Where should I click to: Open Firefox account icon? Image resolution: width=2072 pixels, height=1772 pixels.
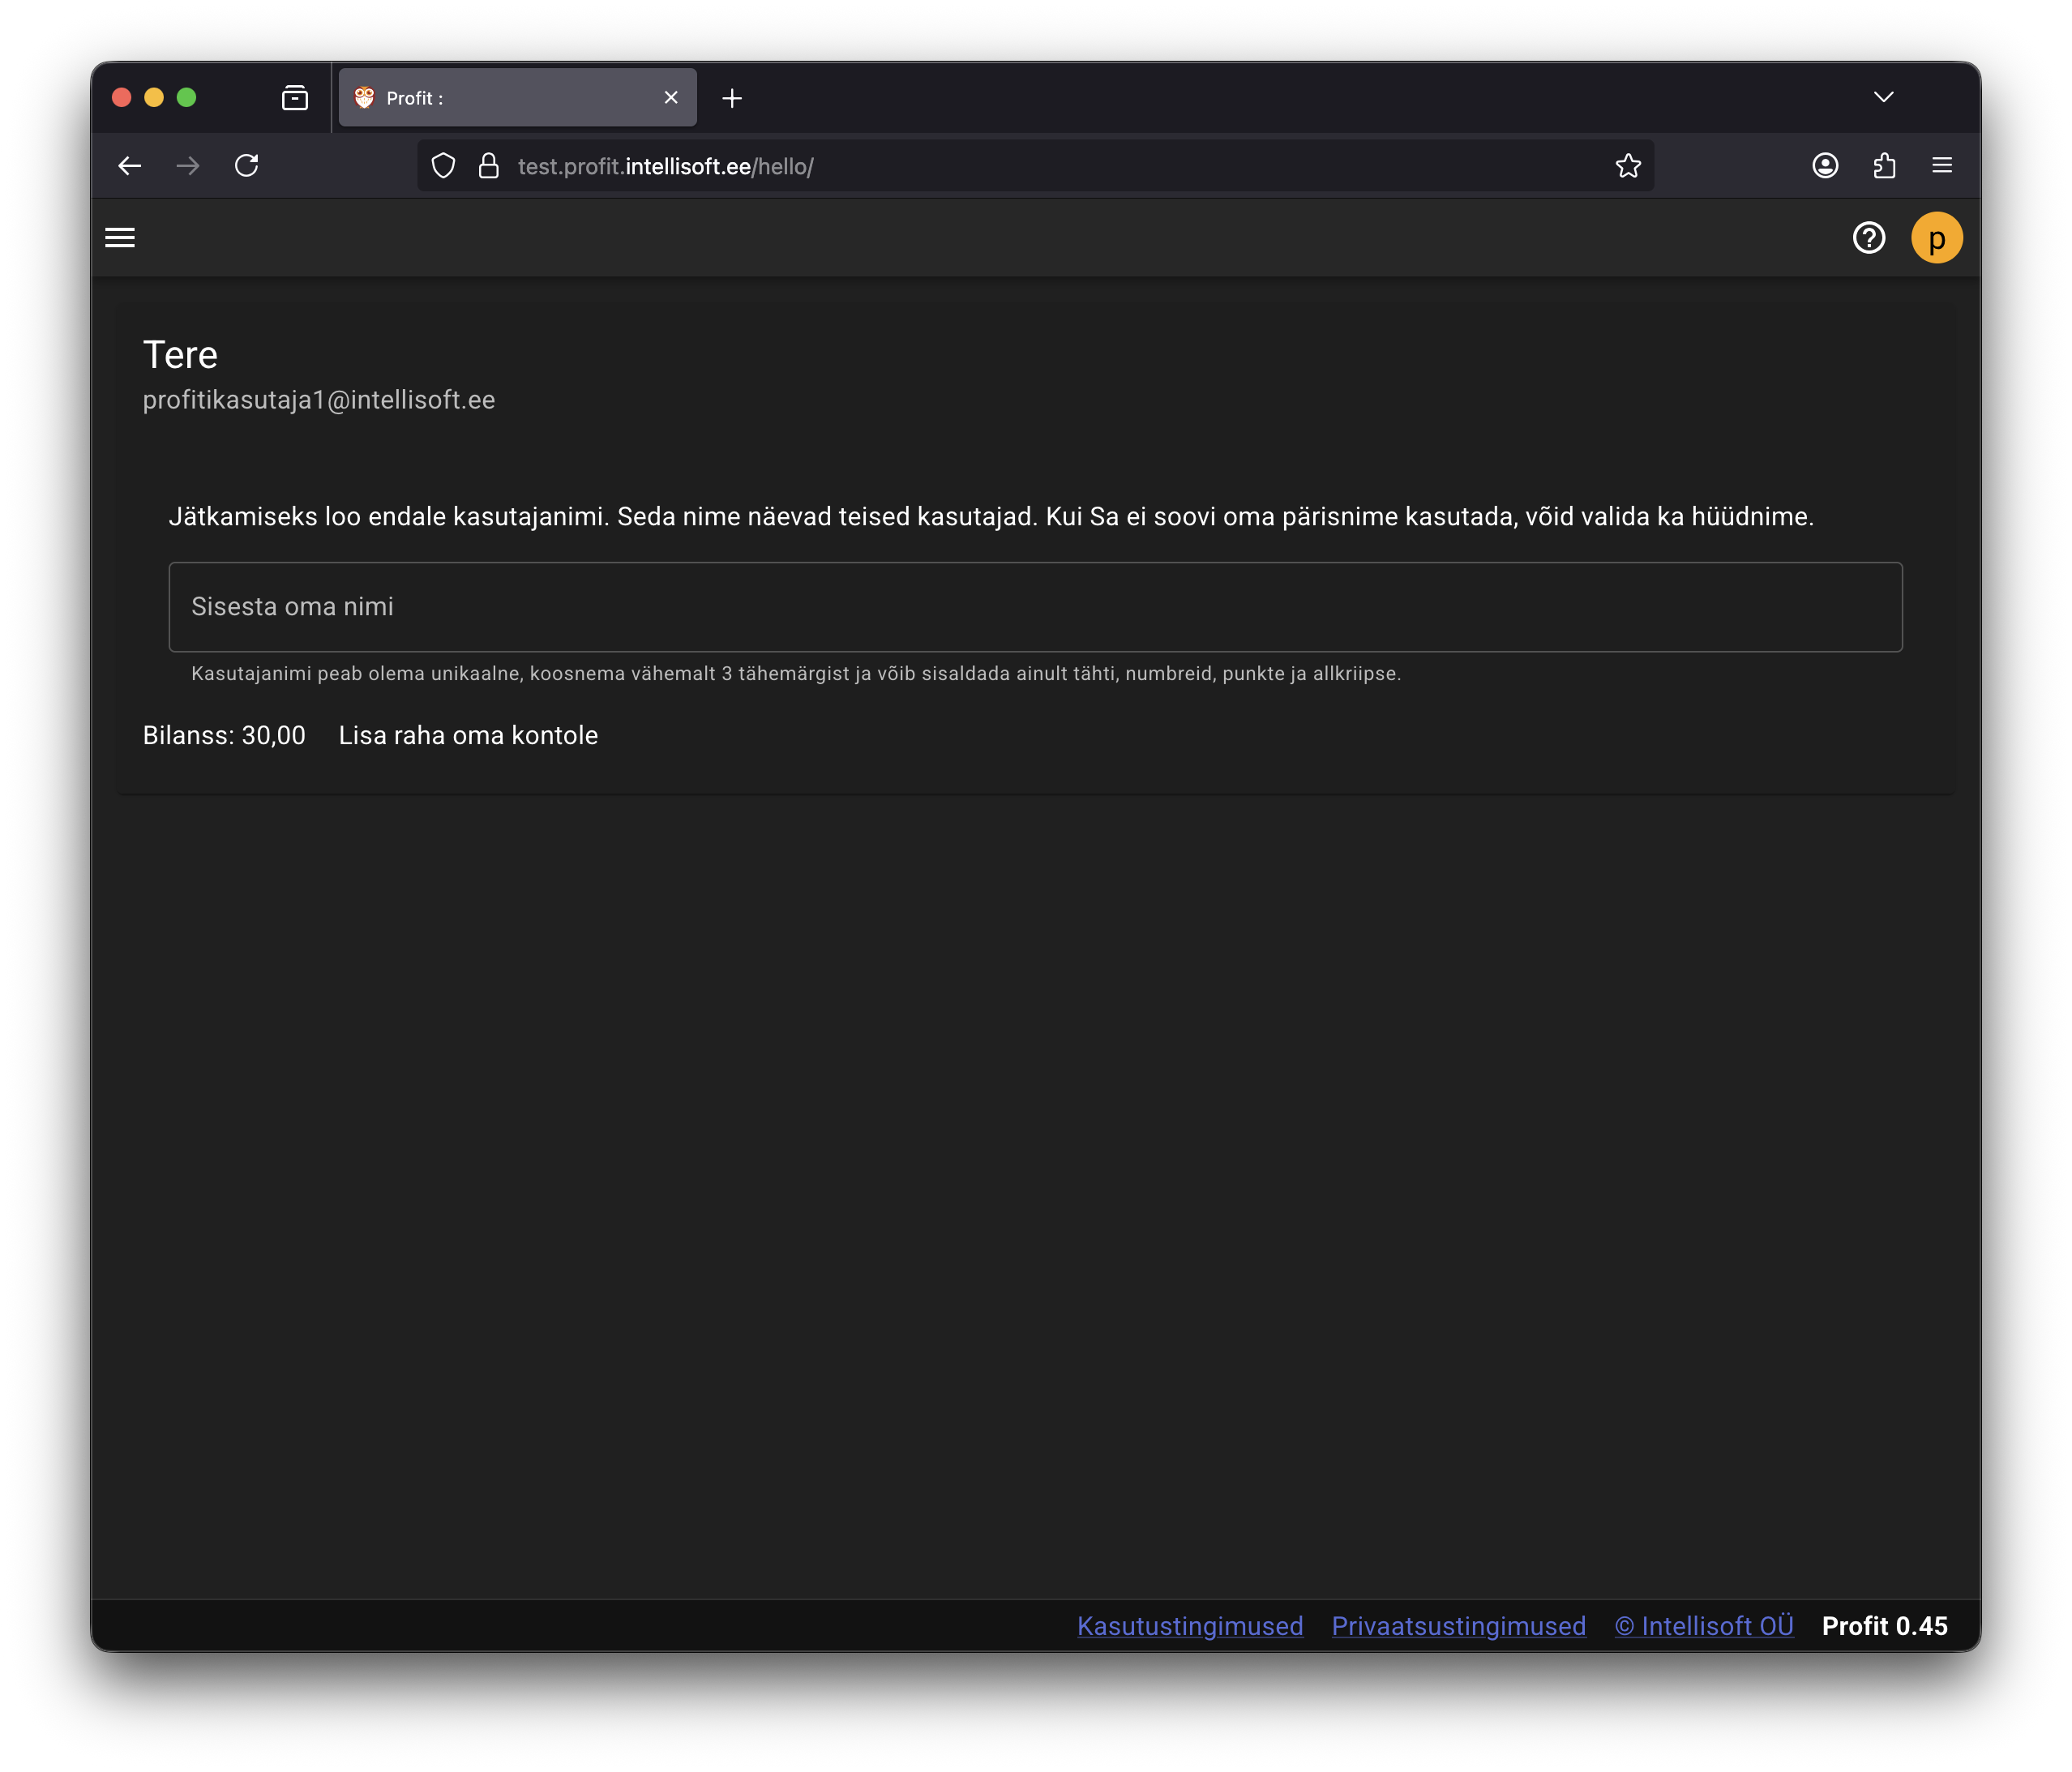(x=1825, y=166)
